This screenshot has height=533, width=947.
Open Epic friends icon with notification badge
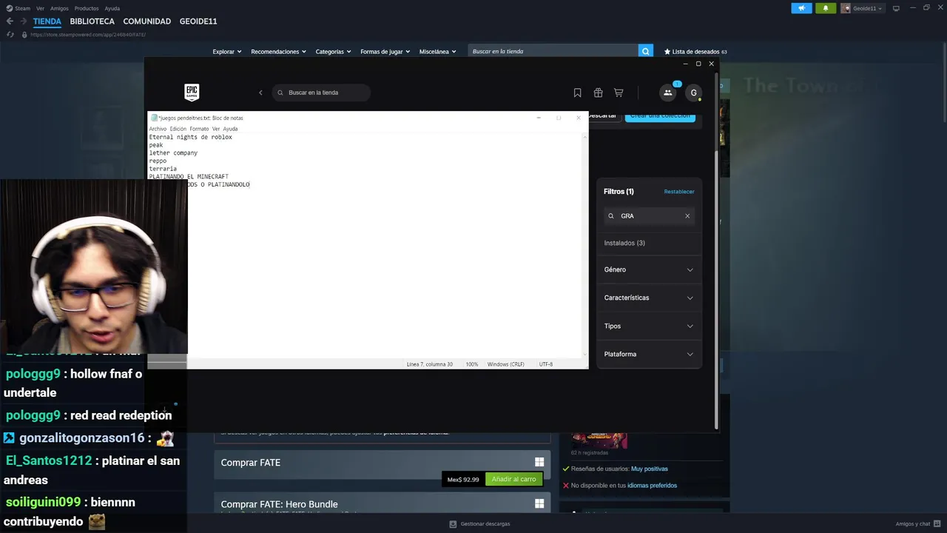(x=668, y=93)
